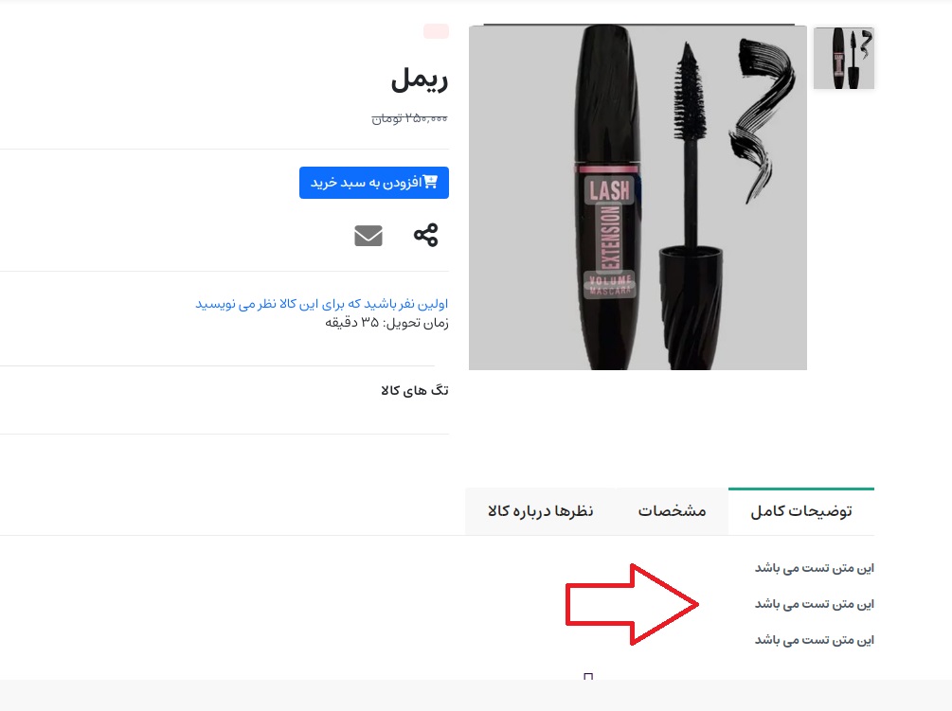The image size is (952, 711).
Task: Click the red arrow graphic
Action: click(632, 604)
